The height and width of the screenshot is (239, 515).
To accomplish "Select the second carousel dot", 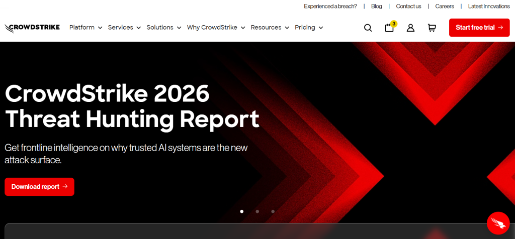I will point(257,211).
